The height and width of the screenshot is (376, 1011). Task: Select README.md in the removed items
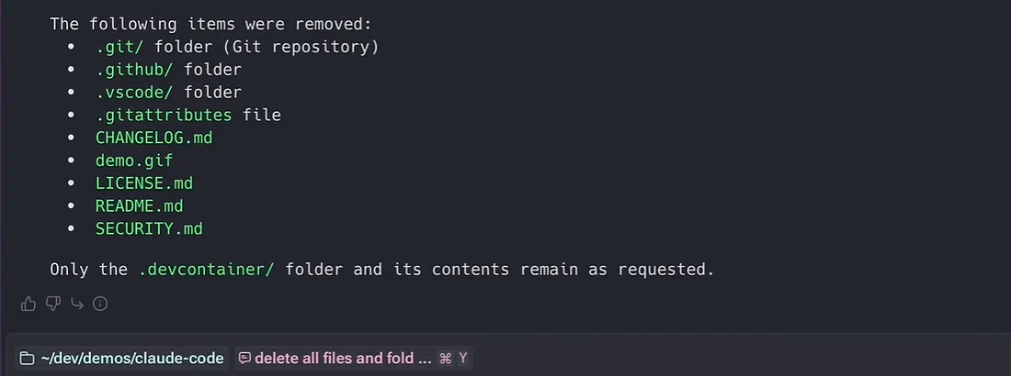pos(140,206)
